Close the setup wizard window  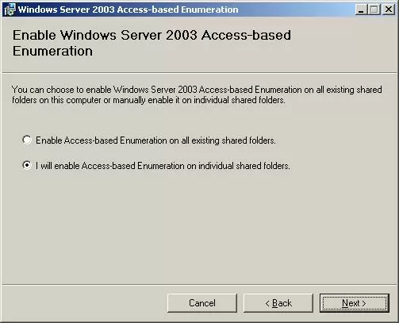(x=389, y=10)
